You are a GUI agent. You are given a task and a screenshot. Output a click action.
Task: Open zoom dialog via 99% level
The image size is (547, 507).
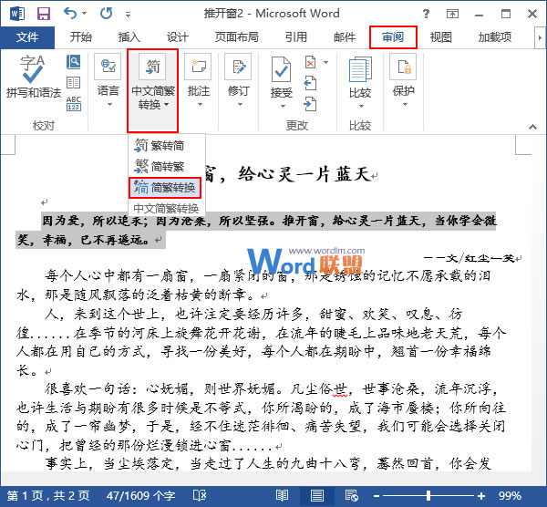(x=510, y=495)
